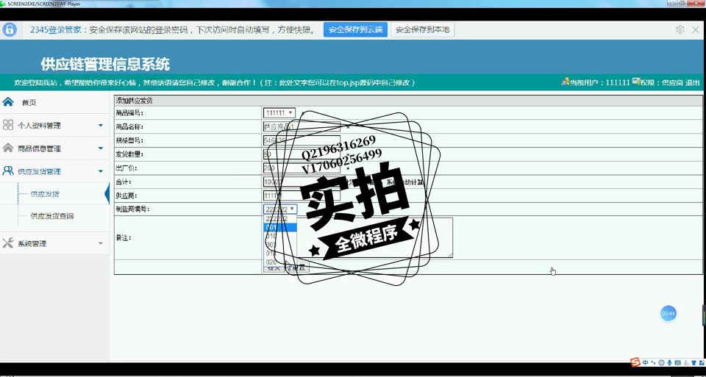Click the 个人资料管理 grid icon
Viewport: 706px width, 377px height.
[8, 125]
